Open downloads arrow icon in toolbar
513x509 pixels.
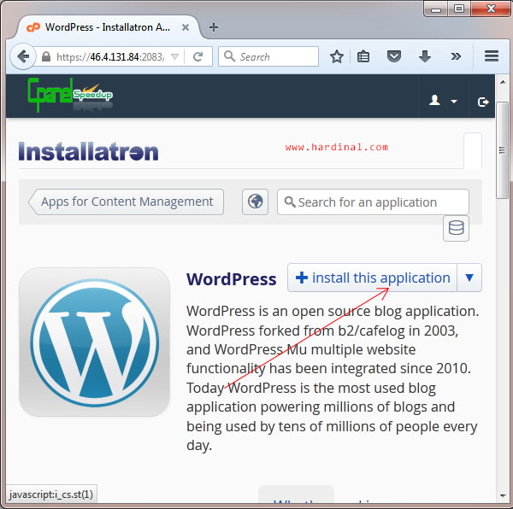click(x=425, y=57)
